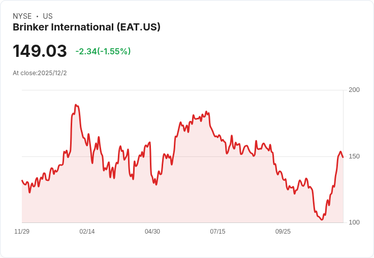This screenshot has height=258, width=374.
Task: Click the chart's highest peak near 02/14
Action: point(76,105)
